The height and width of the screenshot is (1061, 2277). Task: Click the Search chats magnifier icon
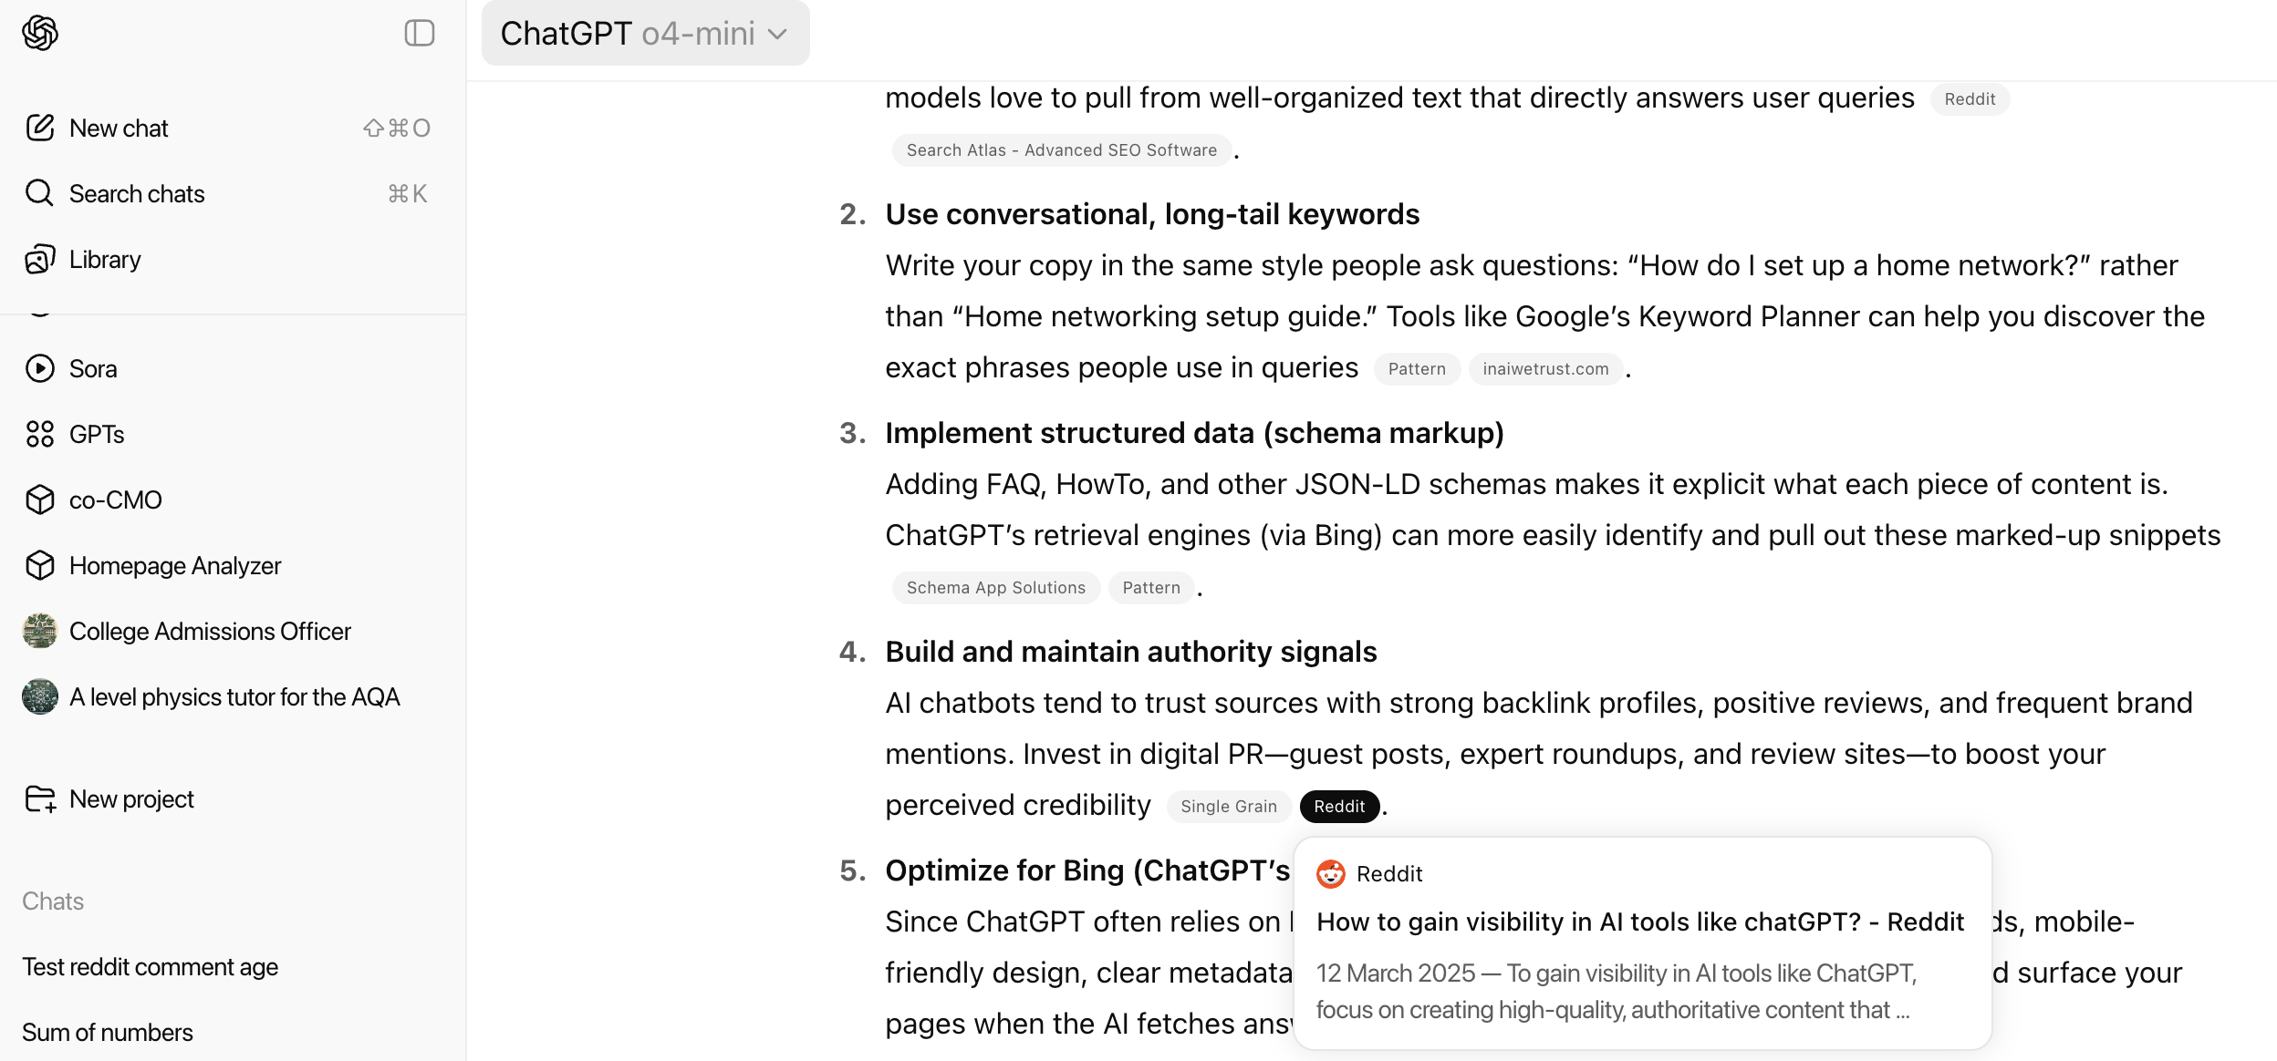(39, 193)
